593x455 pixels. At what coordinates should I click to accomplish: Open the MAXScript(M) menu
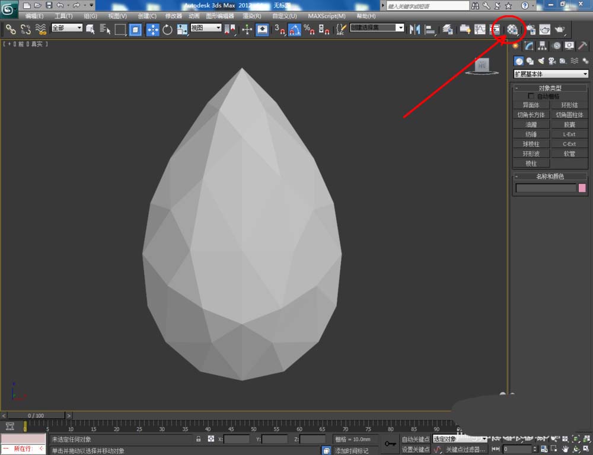[327, 16]
